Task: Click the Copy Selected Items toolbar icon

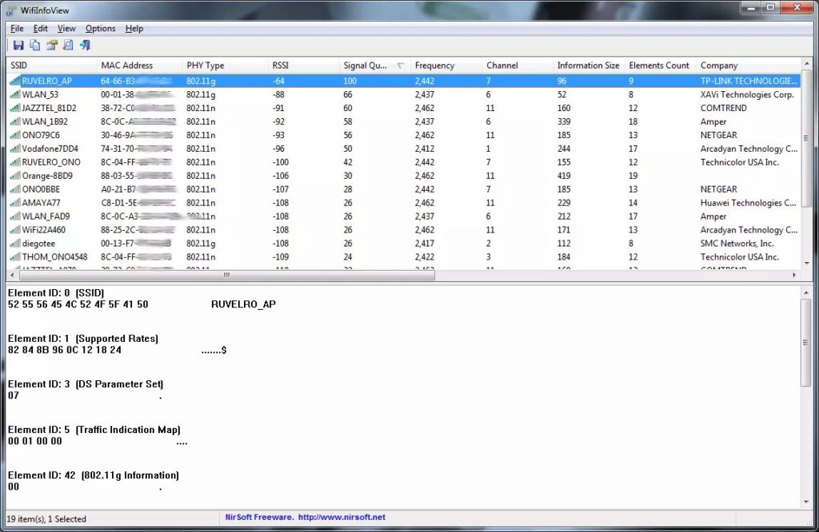Action: 35,46
